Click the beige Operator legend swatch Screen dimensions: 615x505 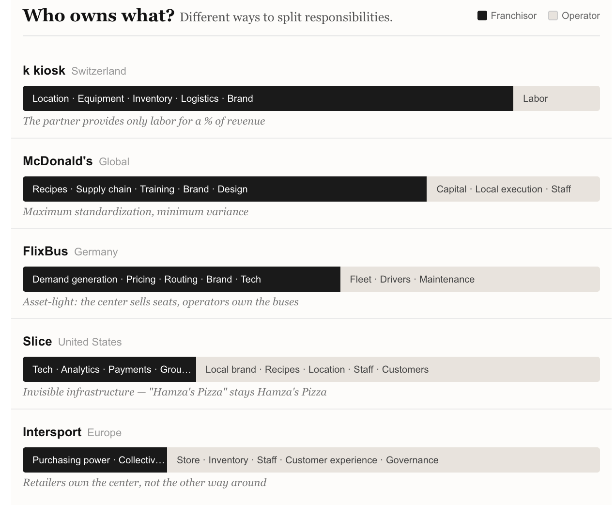point(553,16)
